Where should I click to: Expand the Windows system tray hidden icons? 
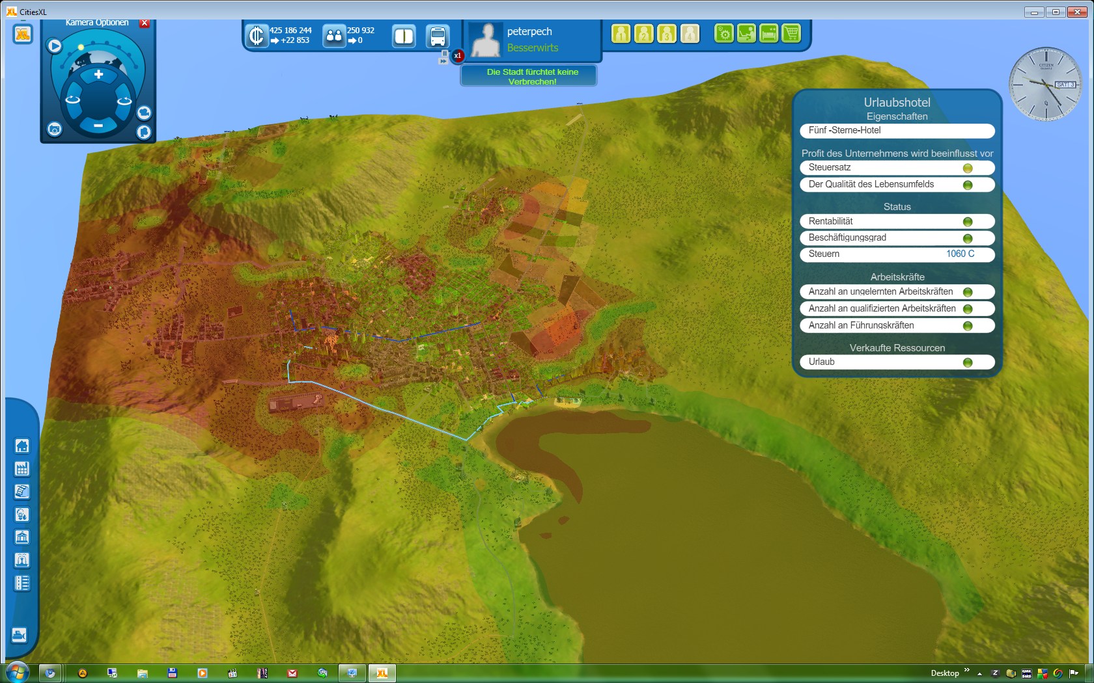coord(979,673)
